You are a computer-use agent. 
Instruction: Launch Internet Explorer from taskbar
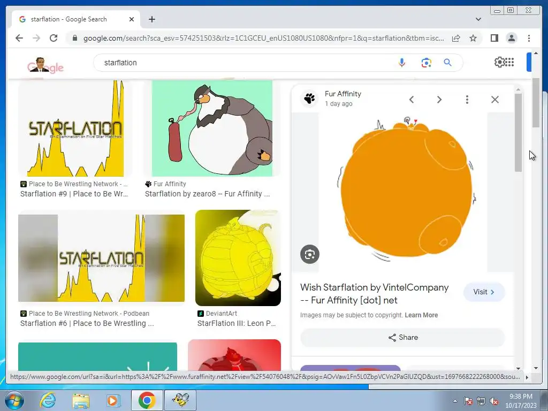(x=48, y=400)
